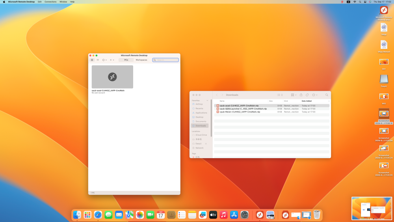Open Calendar from the Dock
The image size is (394, 222).
point(161,215)
